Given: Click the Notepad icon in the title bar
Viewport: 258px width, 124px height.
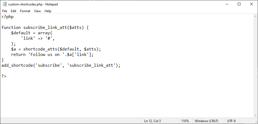Looking at the screenshot, I should (x=4, y=4).
